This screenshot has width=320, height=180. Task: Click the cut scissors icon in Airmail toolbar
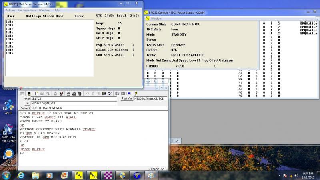pyautogui.click(x=93, y=94)
